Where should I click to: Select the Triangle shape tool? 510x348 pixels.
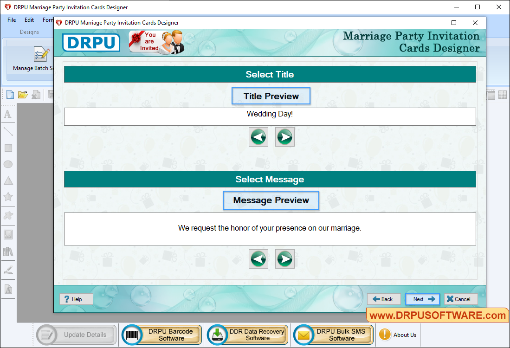[x=8, y=180]
